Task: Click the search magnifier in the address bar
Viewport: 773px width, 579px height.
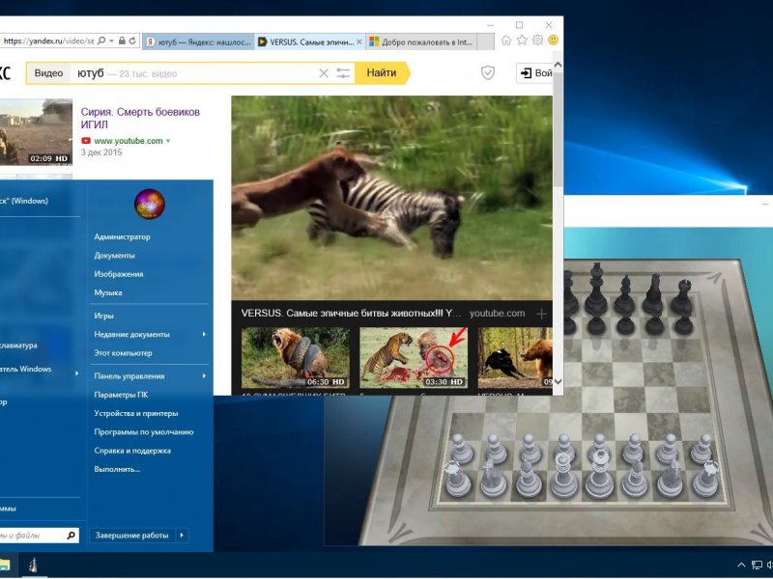Action: coord(101,41)
